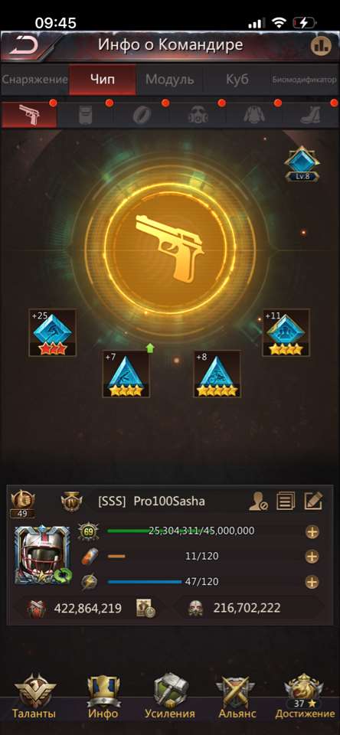The width and height of the screenshot is (340, 735).
Task: Open the Снаряжение tab
Action: point(34,79)
